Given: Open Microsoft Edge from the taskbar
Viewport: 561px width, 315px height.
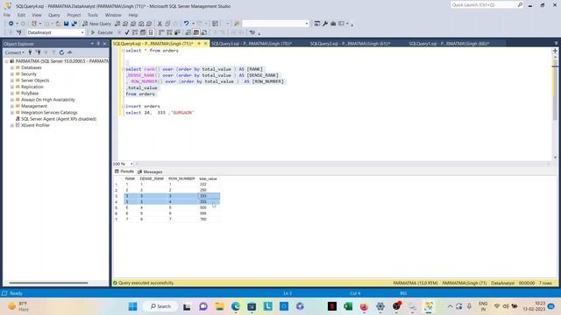Looking at the screenshot, I should coord(236,306).
